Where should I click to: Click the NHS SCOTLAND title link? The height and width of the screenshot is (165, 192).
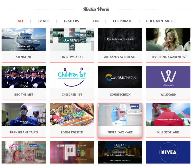point(168,132)
